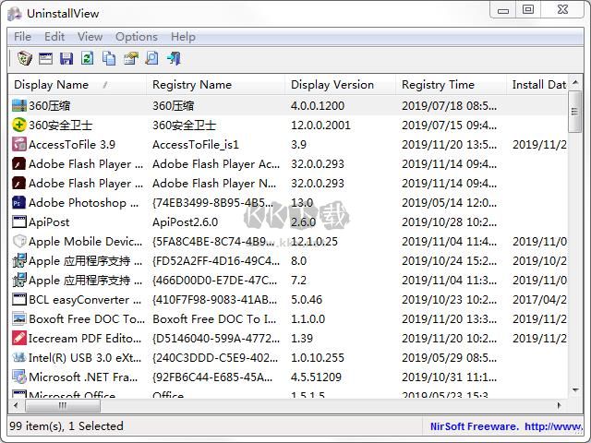Image resolution: width=591 pixels, height=443 pixels.
Task: Open the Help menu
Action: tap(183, 37)
